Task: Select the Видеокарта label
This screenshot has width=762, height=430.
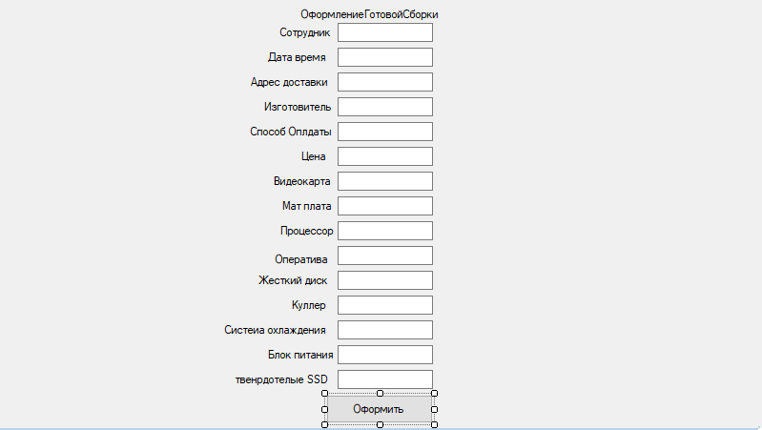Action: tap(301, 181)
